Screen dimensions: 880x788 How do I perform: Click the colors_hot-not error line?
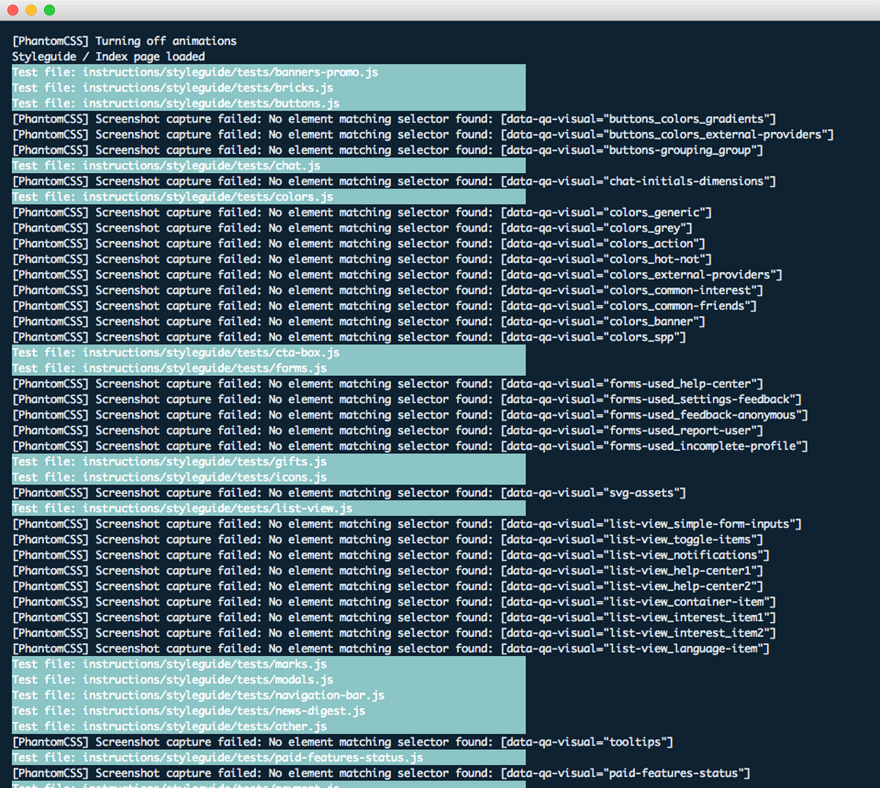click(x=362, y=259)
